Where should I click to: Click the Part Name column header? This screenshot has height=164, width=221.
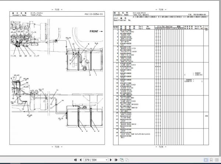(x=144, y=28)
